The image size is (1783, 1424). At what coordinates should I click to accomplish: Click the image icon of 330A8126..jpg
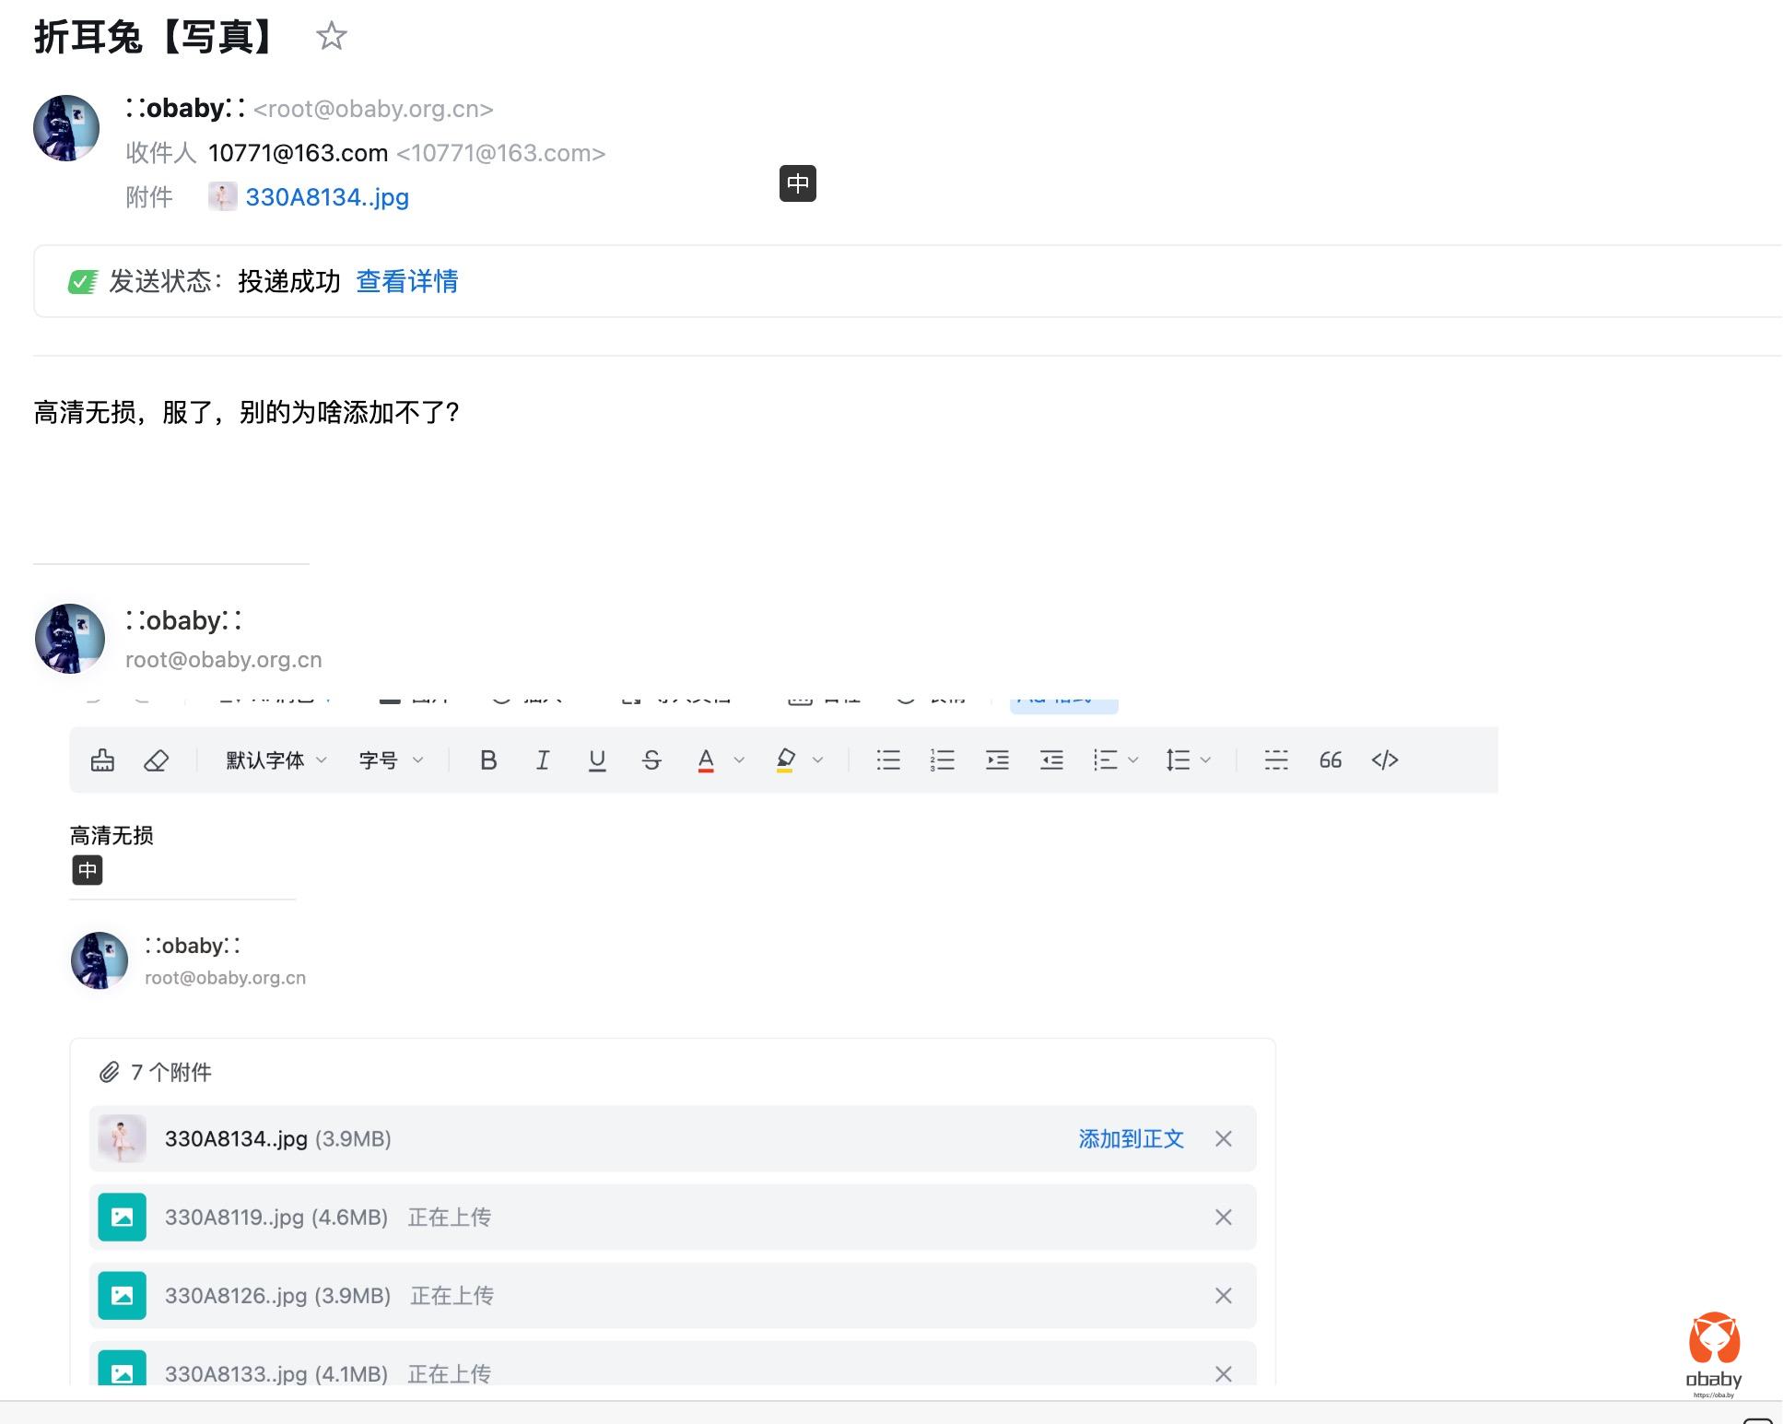coord(123,1296)
